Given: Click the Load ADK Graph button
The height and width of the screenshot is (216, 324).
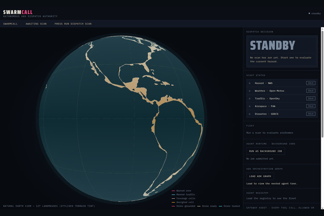Looking at the screenshot, I should (x=260, y=176).
